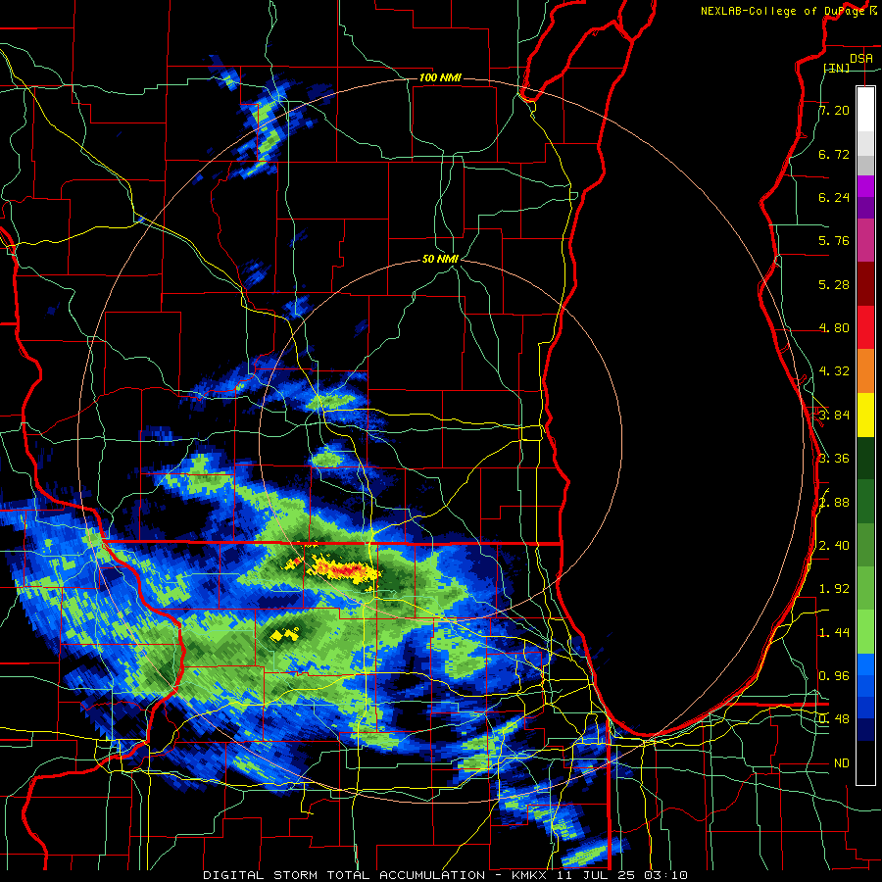Click the bright red legend color block
Screen dimensions: 882x882
865,327
